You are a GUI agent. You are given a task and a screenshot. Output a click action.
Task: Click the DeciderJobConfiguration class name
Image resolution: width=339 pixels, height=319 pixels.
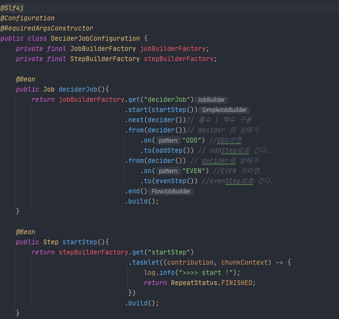95,38
